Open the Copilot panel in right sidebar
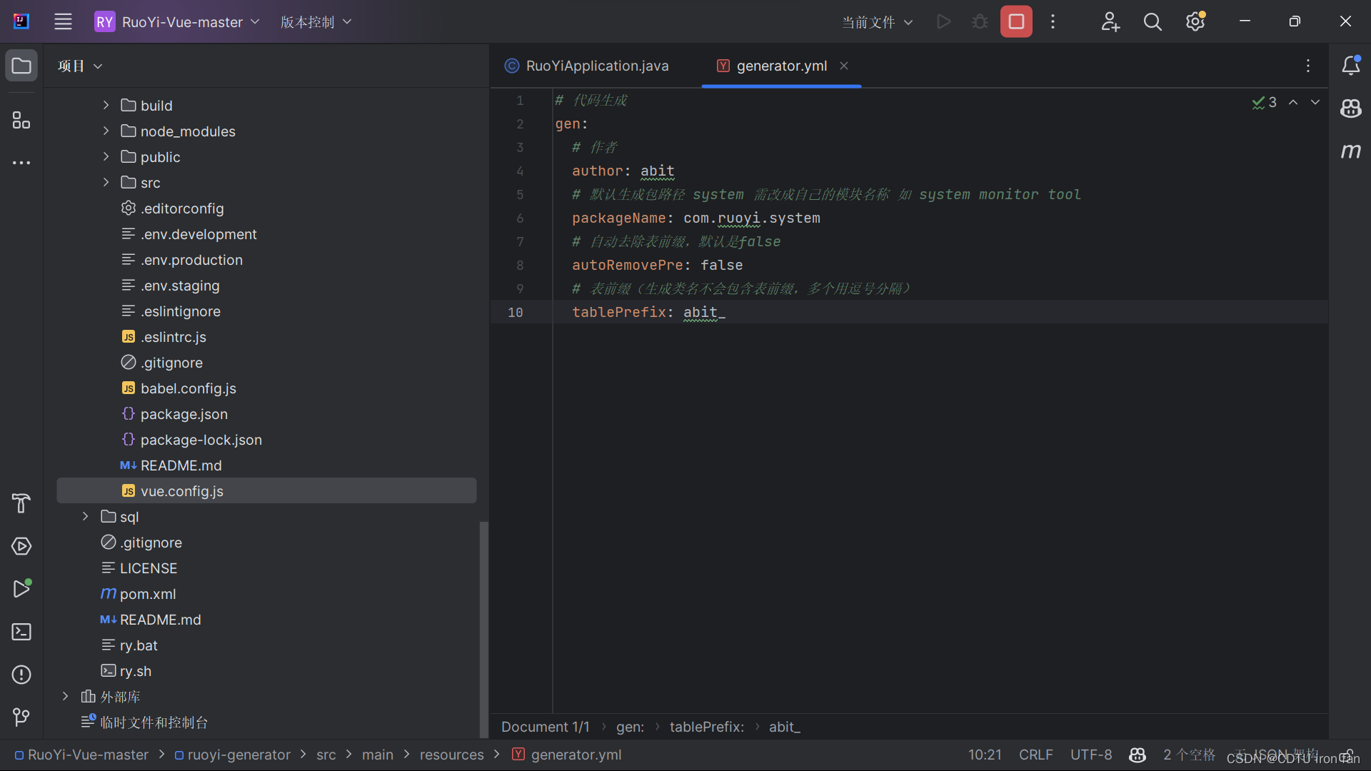The height and width of the screenshot is (771, 1371). 1350,109
